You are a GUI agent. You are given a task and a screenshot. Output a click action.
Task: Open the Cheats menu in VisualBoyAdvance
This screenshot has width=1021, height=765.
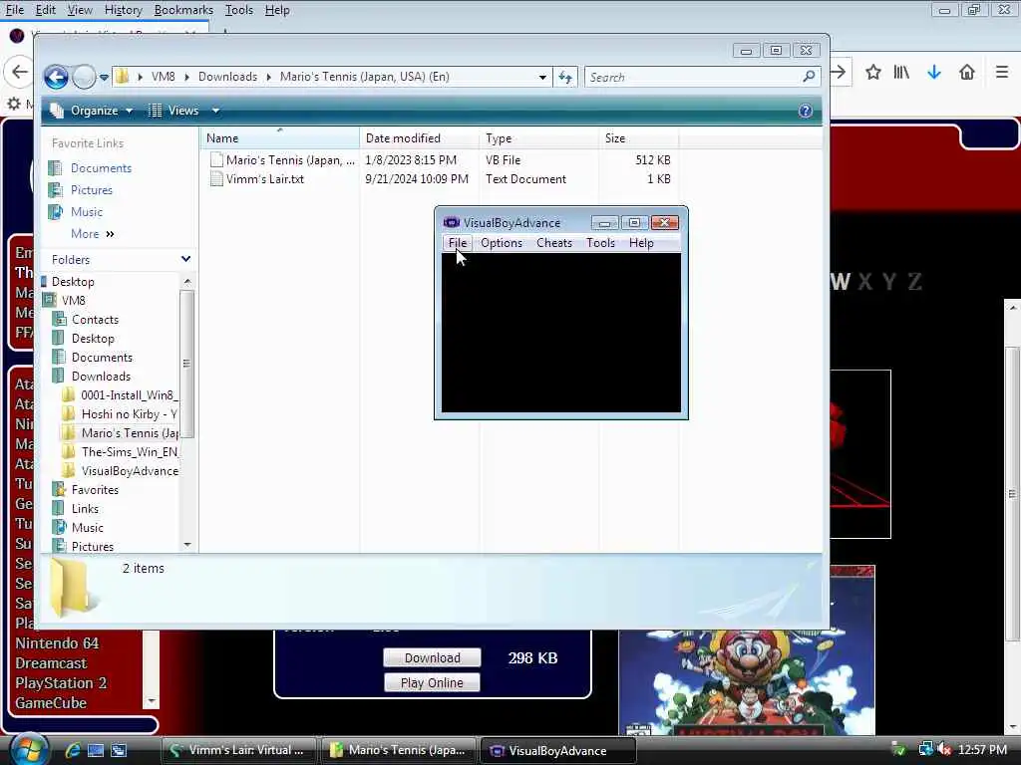click(x=554, y=243)
